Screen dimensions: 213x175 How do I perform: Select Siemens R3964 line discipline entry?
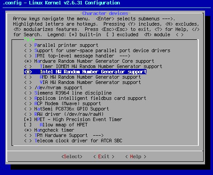73,93
